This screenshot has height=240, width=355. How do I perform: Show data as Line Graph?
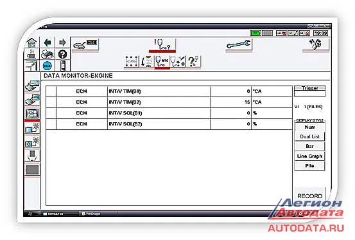(309, 156)
